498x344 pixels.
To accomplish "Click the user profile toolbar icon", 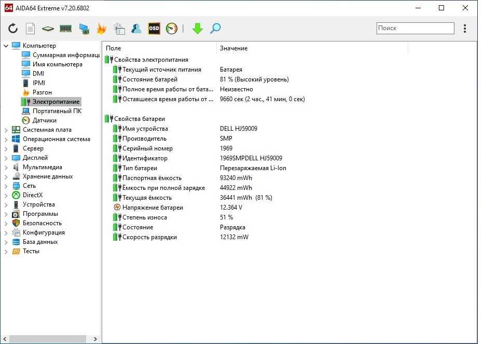I will [x=136, y=29].
